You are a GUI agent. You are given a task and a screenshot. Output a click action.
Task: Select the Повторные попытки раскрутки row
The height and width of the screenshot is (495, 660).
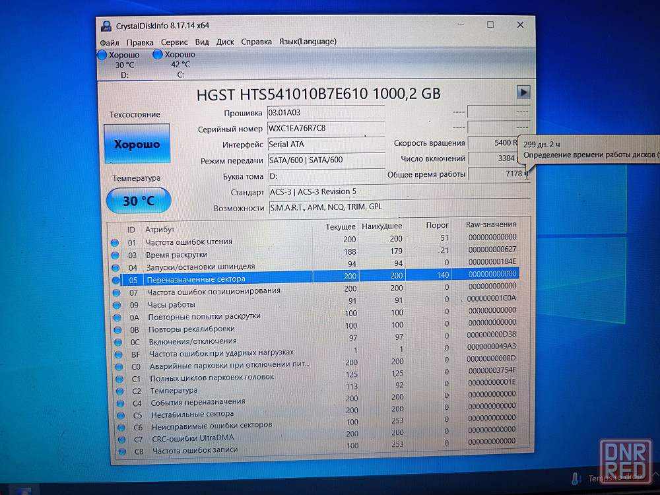(x=315, y=314)
